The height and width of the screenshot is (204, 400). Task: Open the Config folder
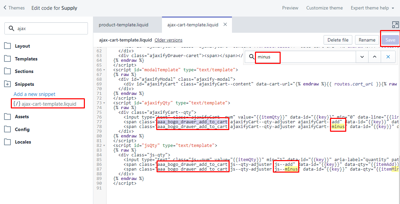pos(17,129)
